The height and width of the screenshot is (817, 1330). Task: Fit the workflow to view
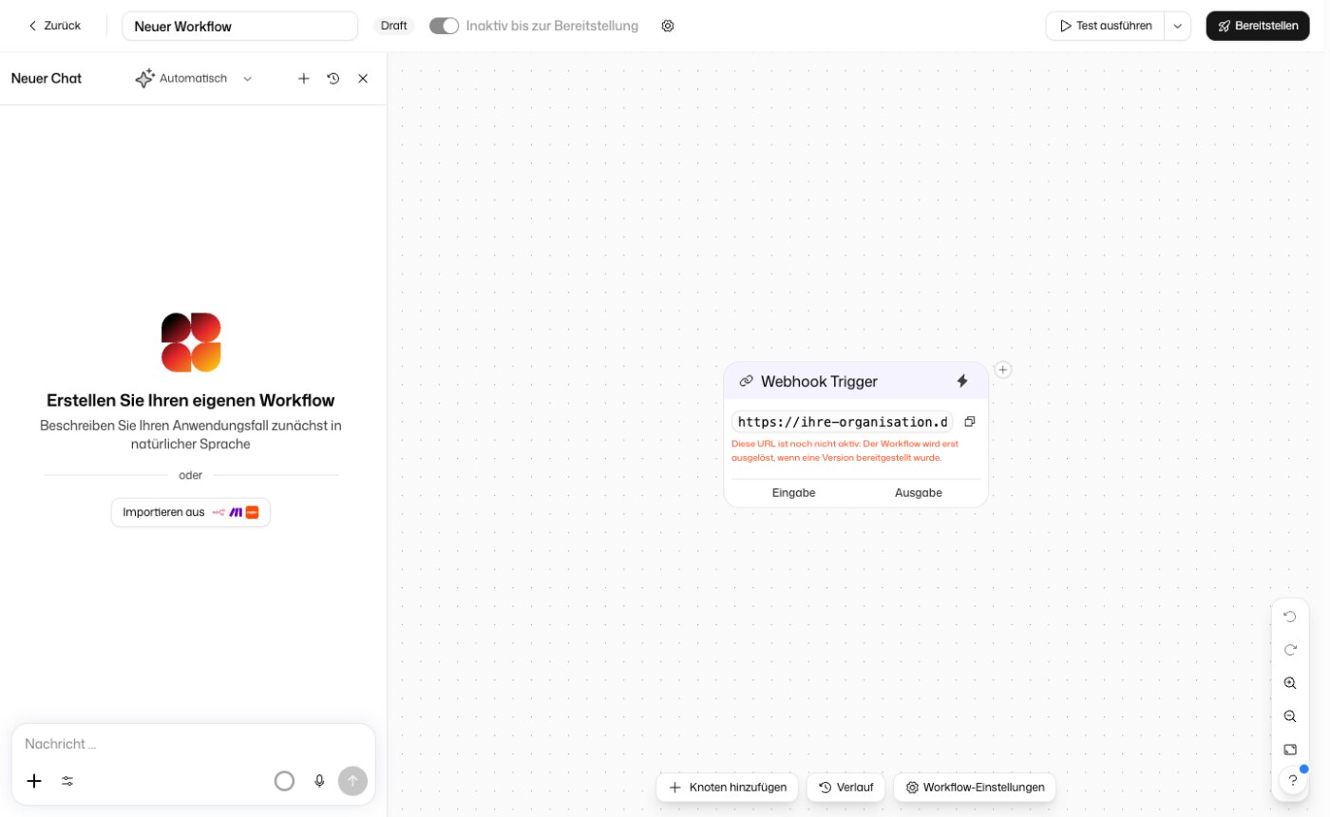[x=1290, y=750]
